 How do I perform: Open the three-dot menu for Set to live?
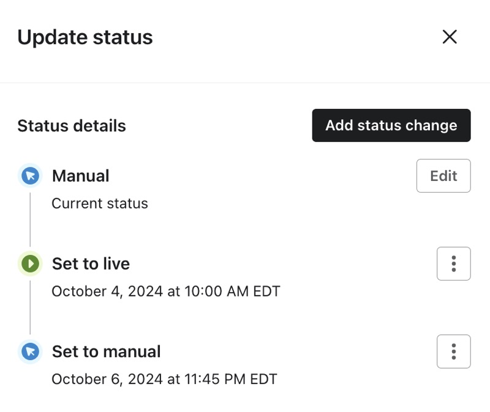pyautogui.click(x=453, y=264)
